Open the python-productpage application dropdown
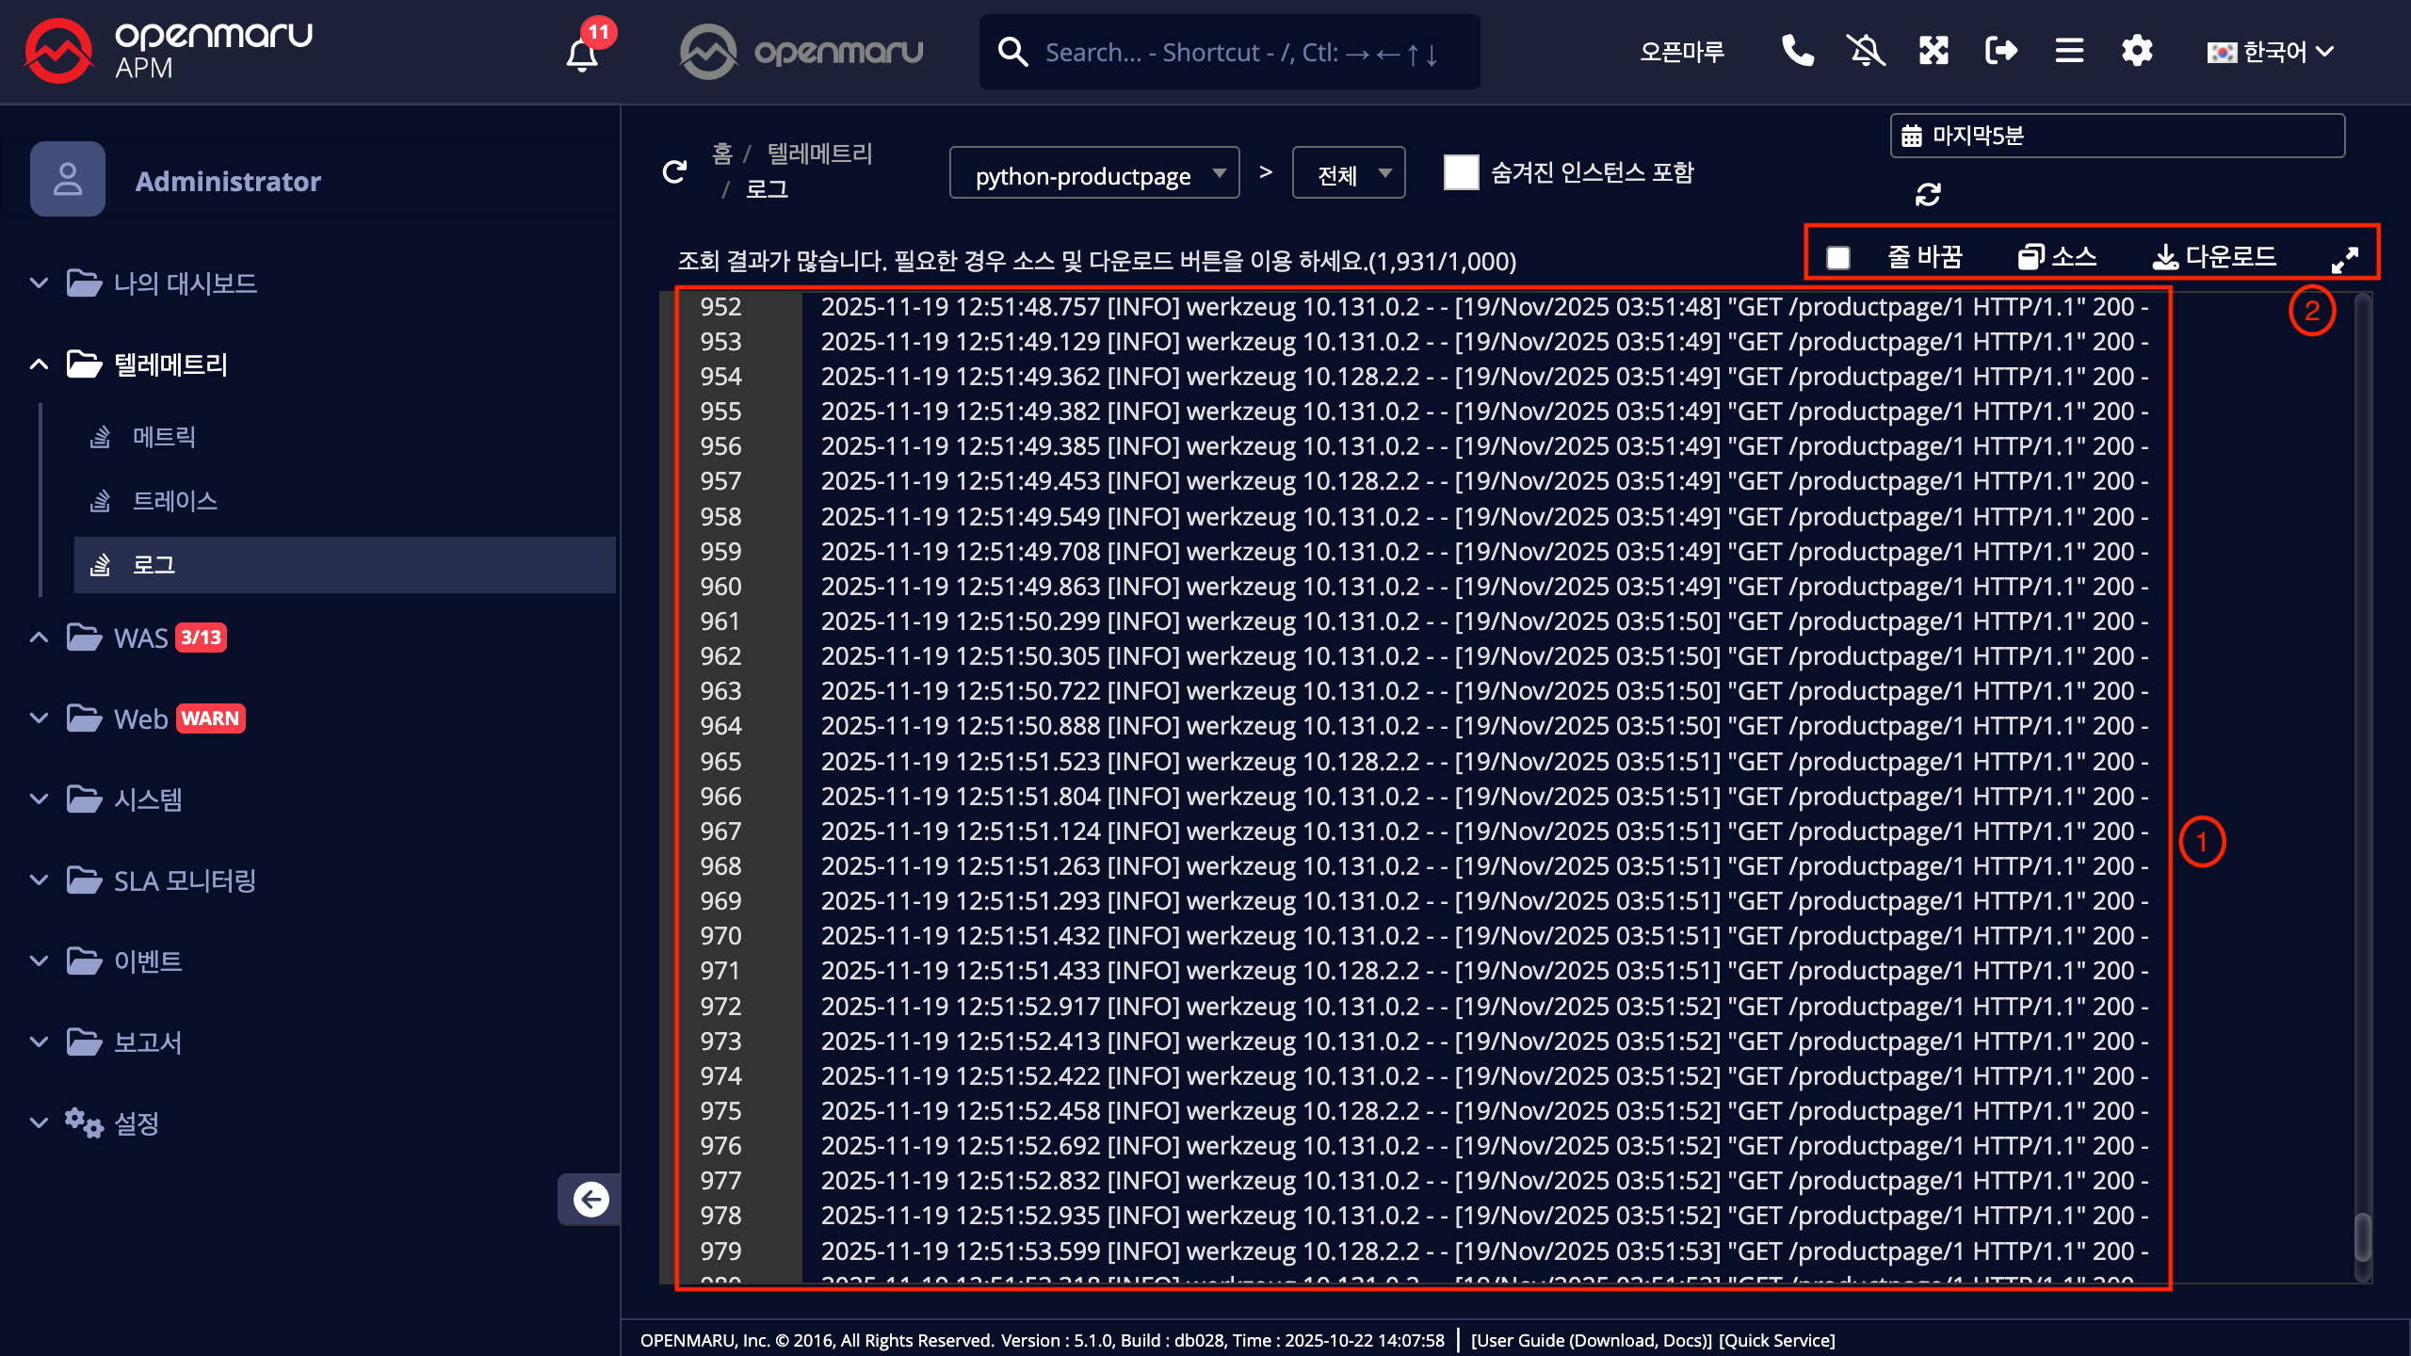 pos(1094,174)
